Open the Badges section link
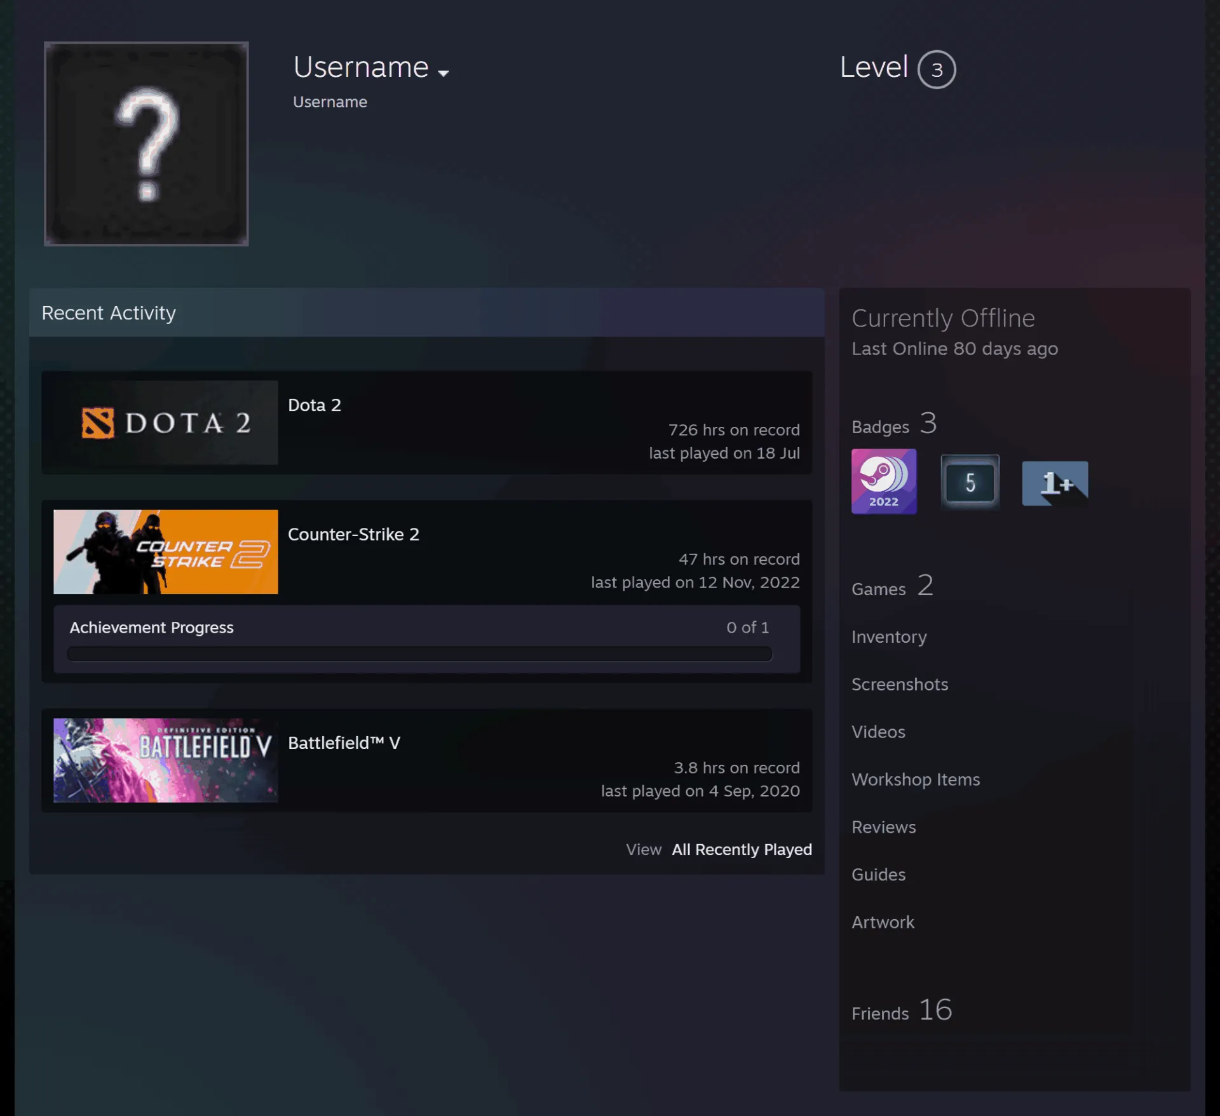 tap(894, 424)
